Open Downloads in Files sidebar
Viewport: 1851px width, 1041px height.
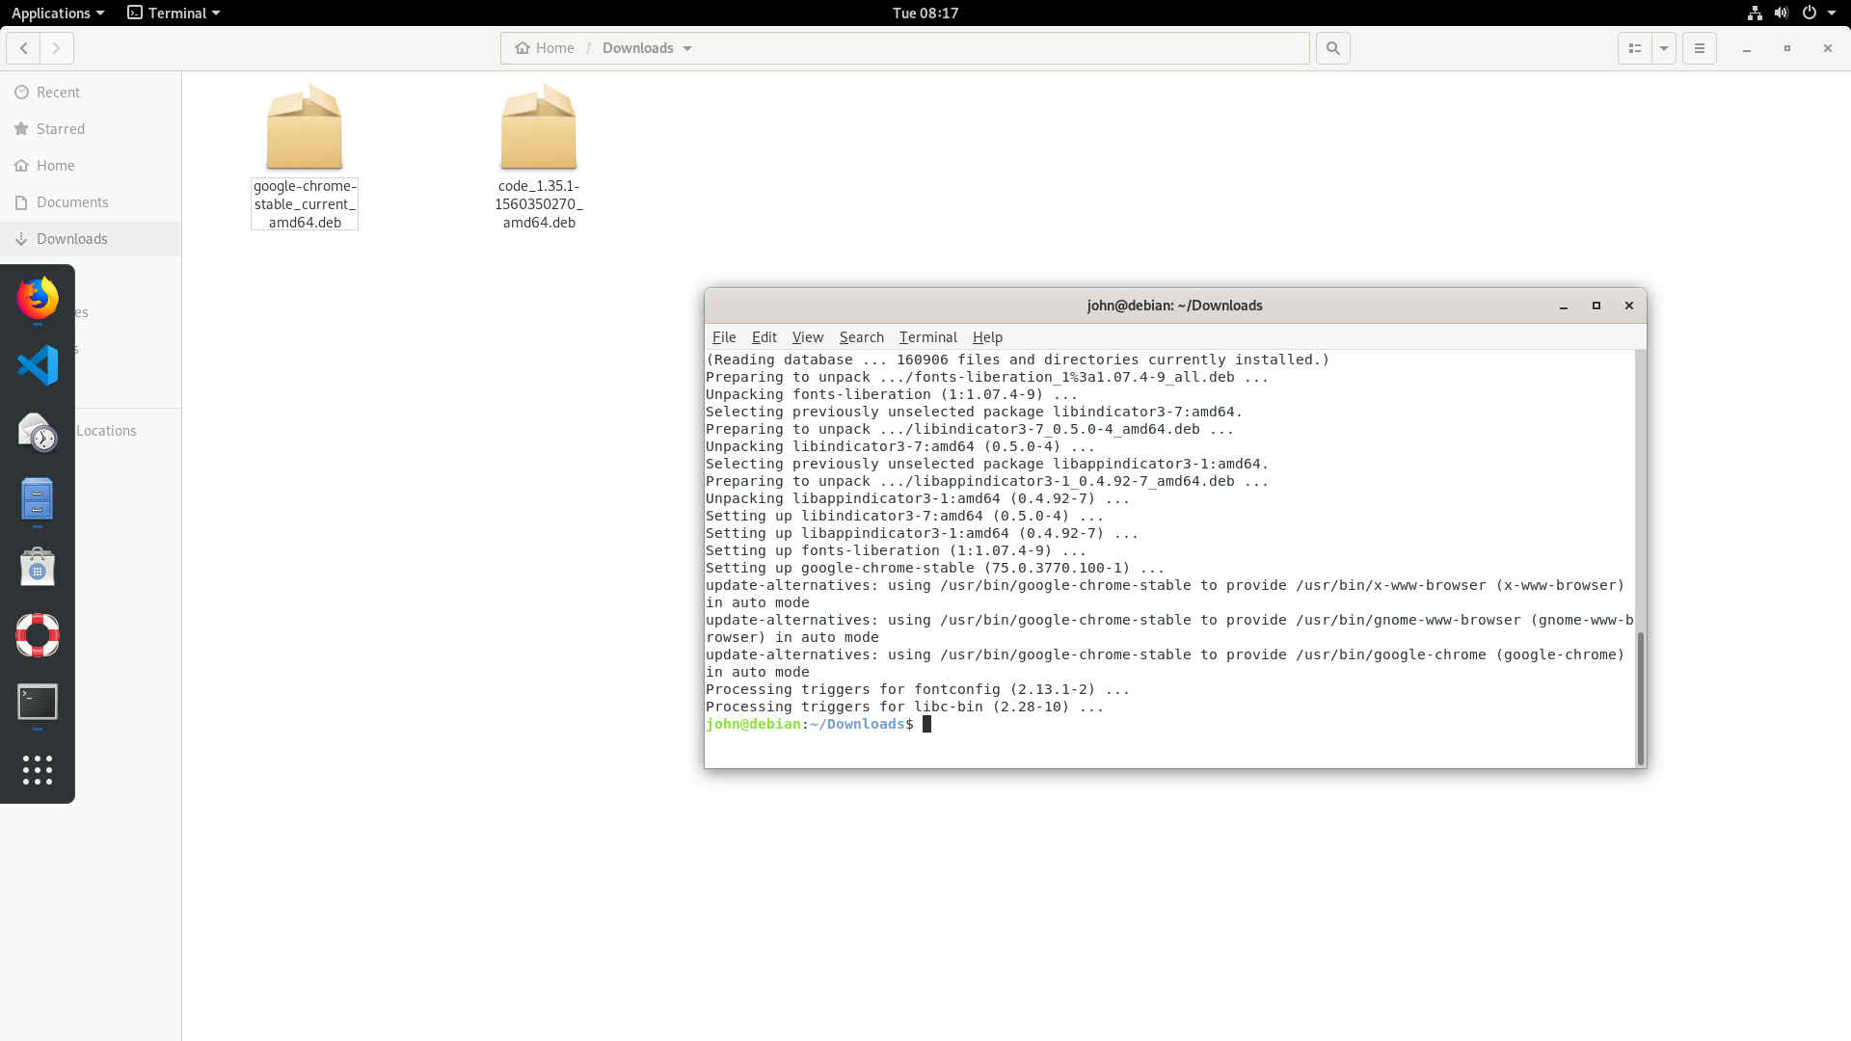91,239
